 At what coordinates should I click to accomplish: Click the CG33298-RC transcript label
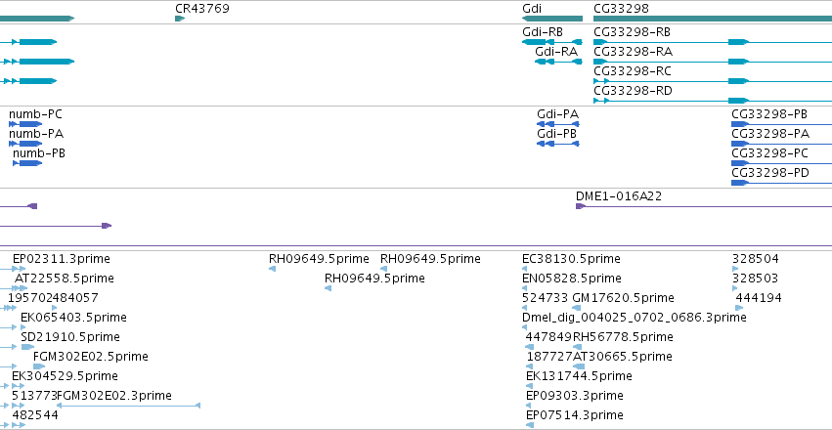pos(632,71)
